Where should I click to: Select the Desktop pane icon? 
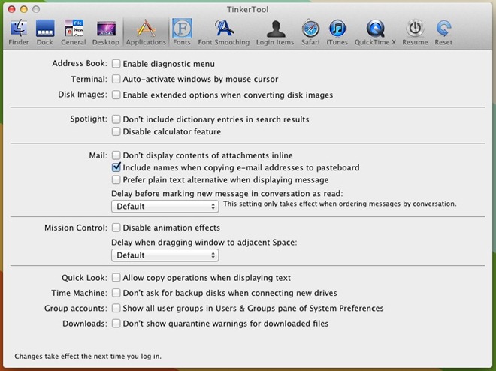106,29
